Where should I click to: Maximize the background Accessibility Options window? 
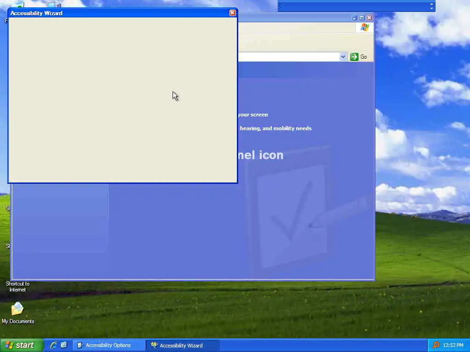click(x=362, y=18)
